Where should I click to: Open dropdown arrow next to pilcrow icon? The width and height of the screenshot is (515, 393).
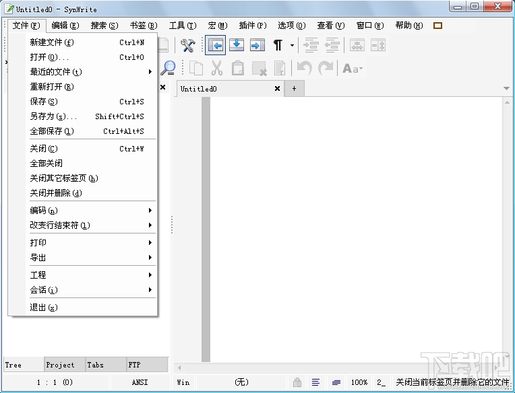292,45
